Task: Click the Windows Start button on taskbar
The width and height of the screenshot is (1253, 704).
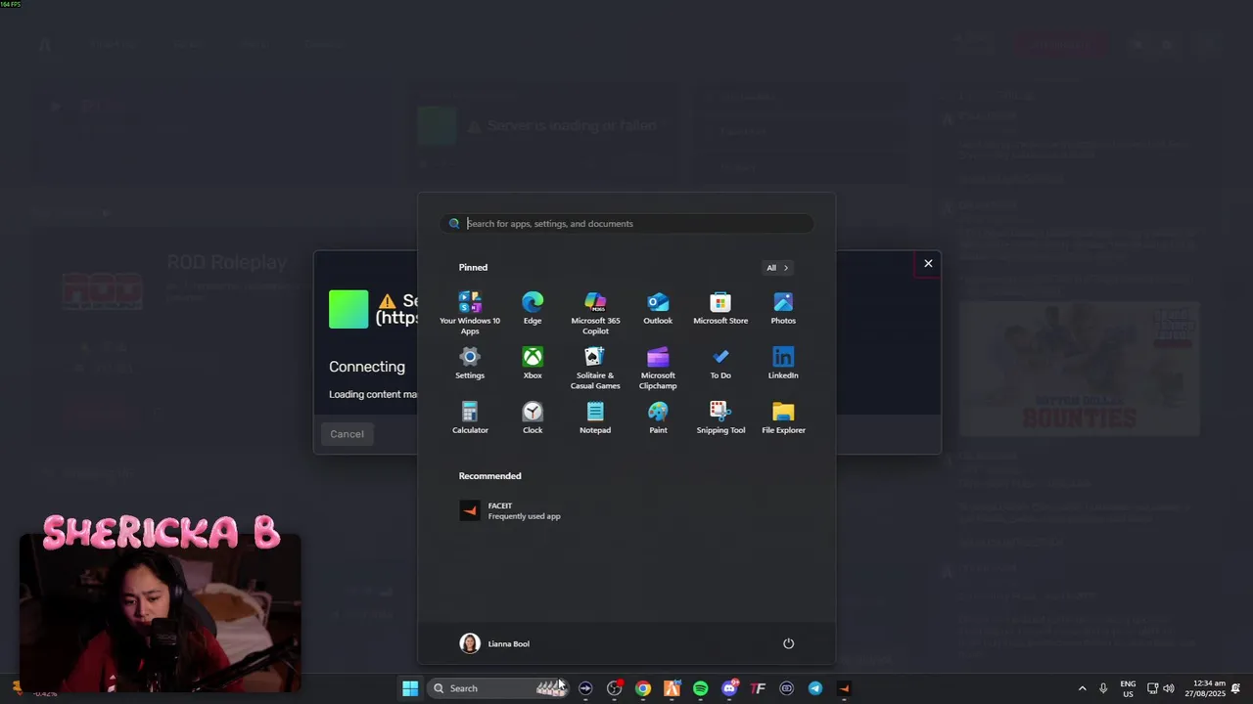Action: 410,688
